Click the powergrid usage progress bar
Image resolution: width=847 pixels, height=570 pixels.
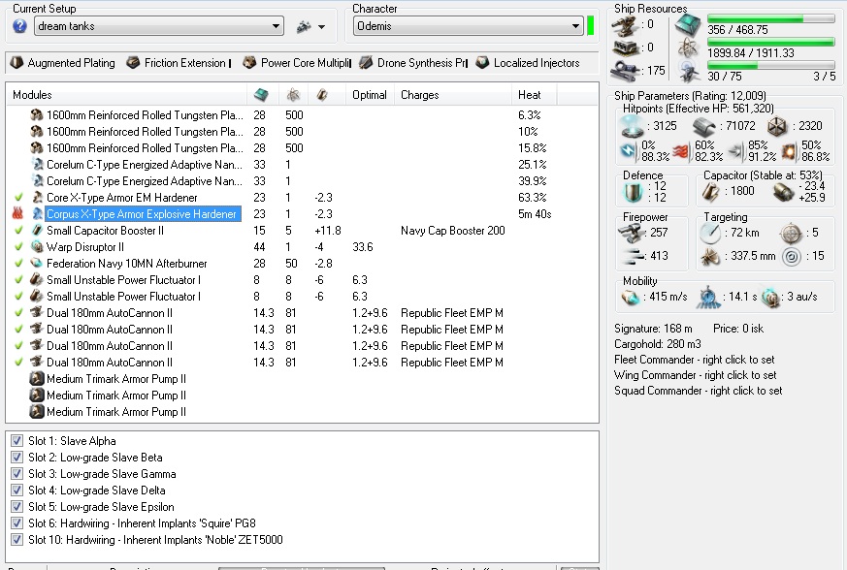coord(771,42)
